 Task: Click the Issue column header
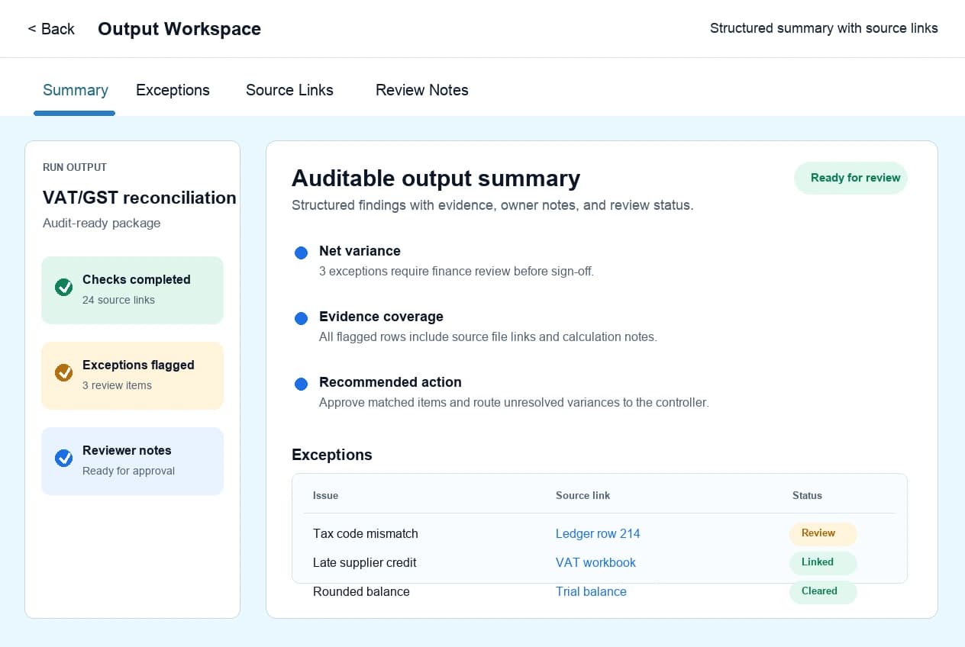(325, 495)
